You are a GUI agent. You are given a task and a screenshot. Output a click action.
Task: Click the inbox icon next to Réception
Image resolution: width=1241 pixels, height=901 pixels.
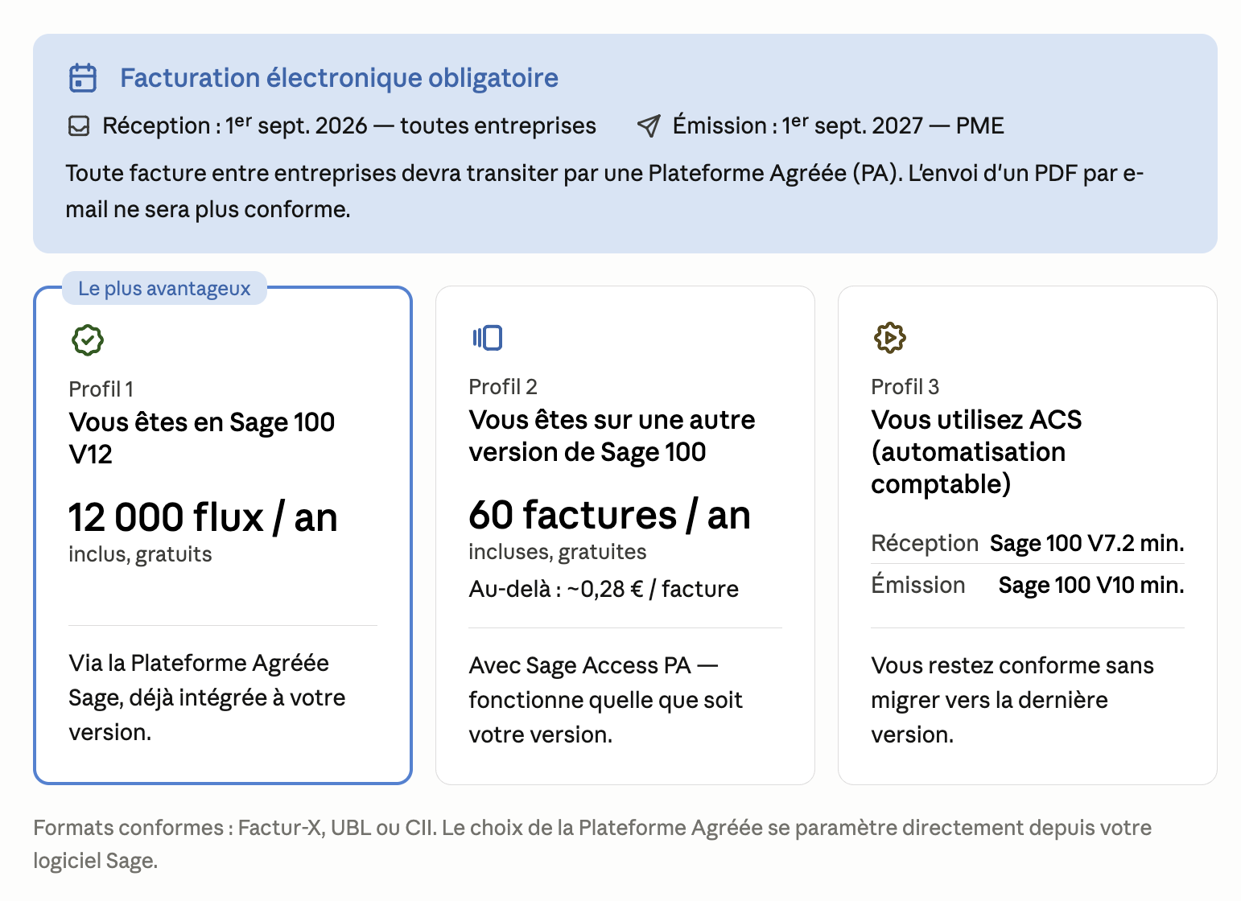click(79, 126)
